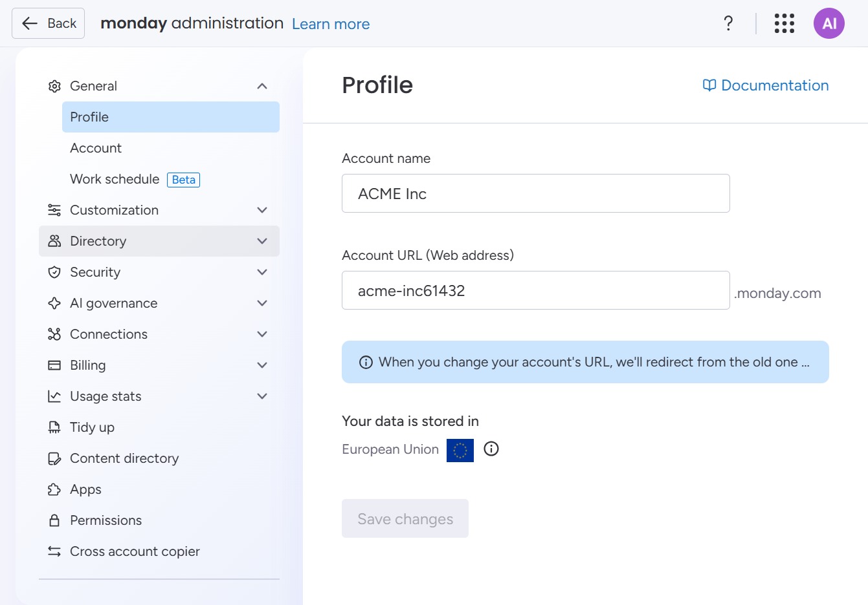
Task: Click the Apps puzzle piece icon
Action: click(54, 489)
